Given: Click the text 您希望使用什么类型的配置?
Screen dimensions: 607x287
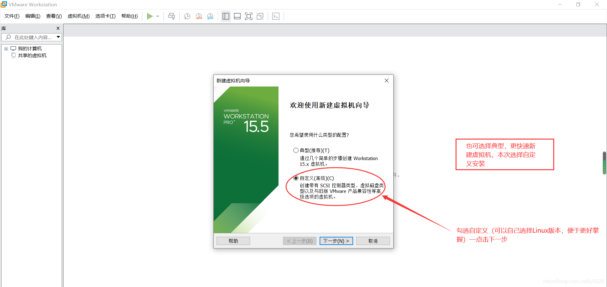Looking at the screenshot, I should (x=319, y=135).
